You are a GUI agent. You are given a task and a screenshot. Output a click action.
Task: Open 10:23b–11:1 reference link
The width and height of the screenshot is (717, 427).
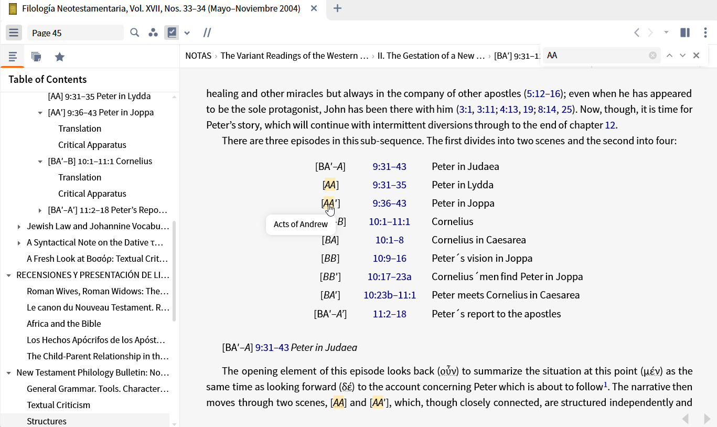[390, 295]
